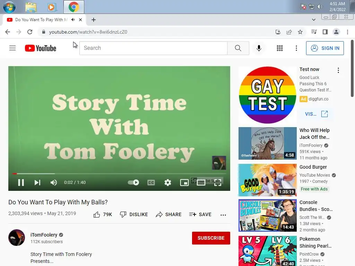Open a new browser tab

click(94, 20)
